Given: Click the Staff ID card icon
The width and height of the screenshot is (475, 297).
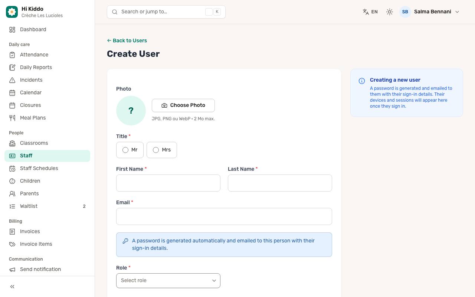Looking at the screenshot, I should [x=12, y=156].
